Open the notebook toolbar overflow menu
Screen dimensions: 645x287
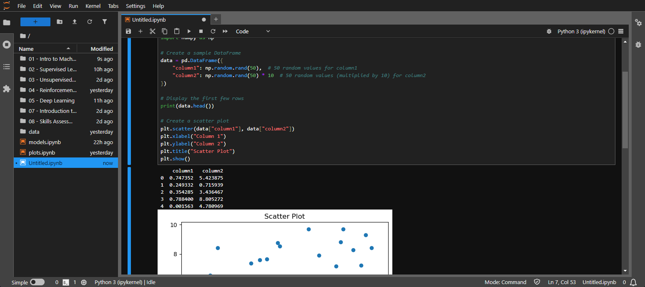[621, 31]
